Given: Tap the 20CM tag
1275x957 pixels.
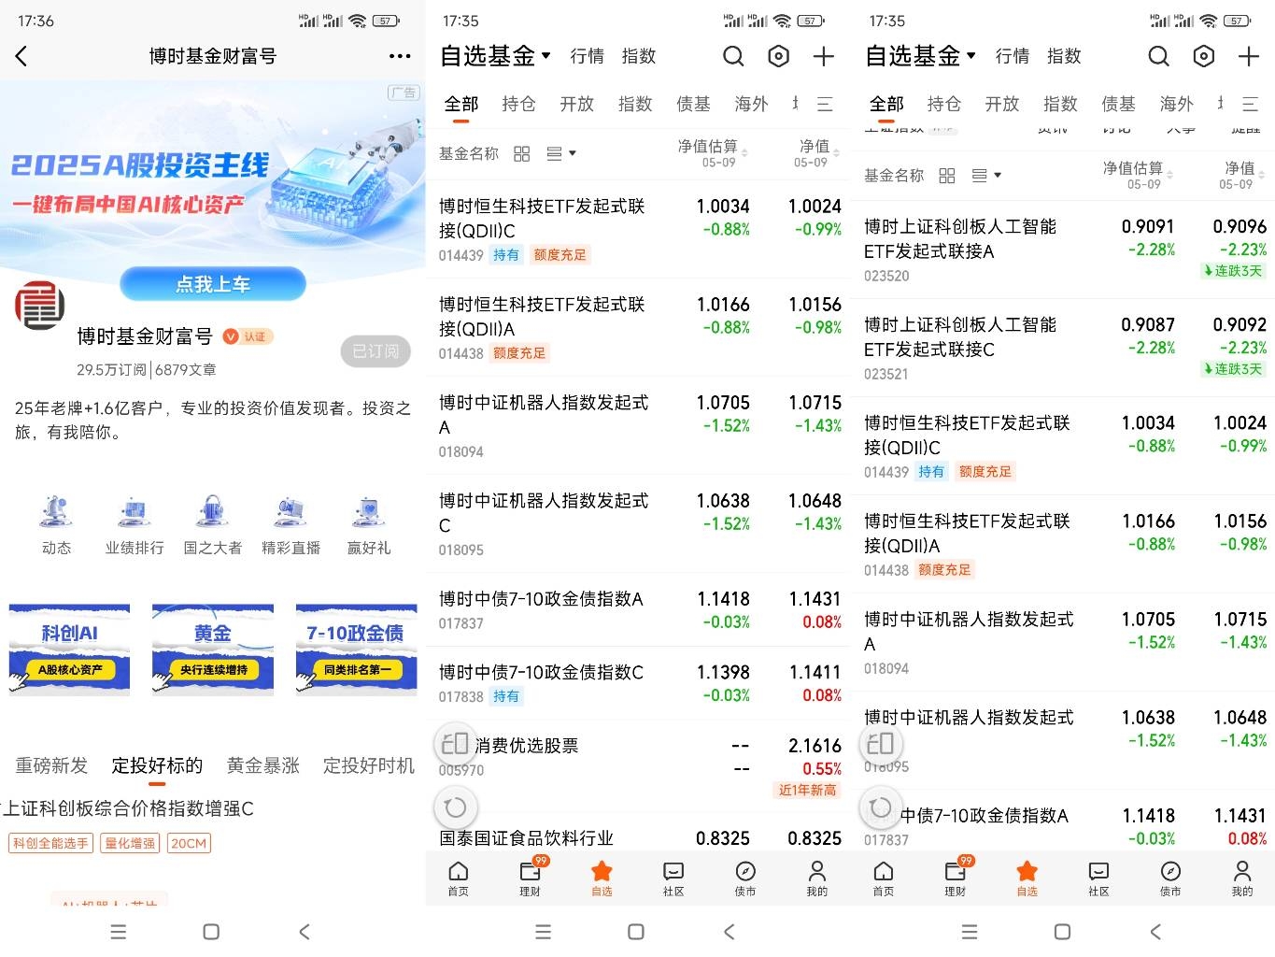Looking at the screenshot, I should click(189, 843).
